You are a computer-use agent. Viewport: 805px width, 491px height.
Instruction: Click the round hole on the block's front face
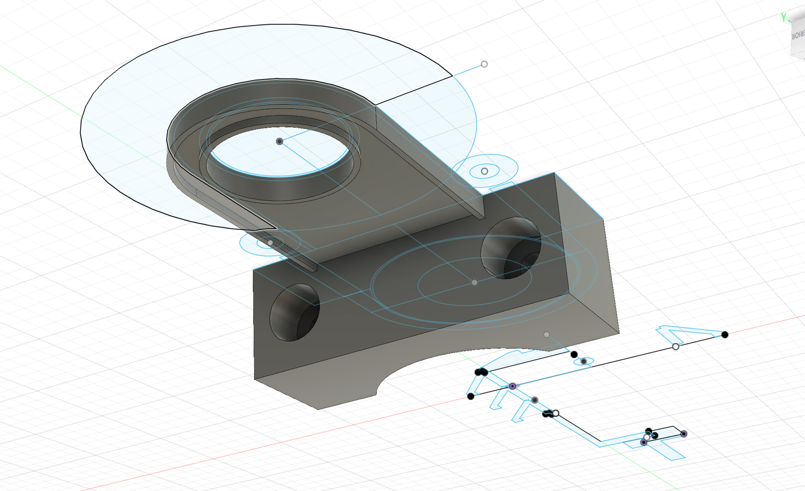tap(295, 312)
